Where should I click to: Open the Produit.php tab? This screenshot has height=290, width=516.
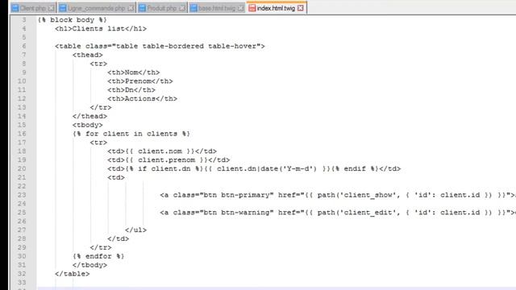click(161, 8)
